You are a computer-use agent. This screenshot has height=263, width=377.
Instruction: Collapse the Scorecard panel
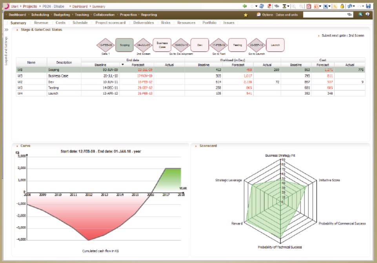196,146
